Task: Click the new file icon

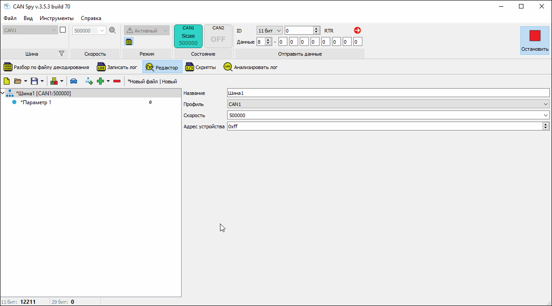Action: pos(7,81)
